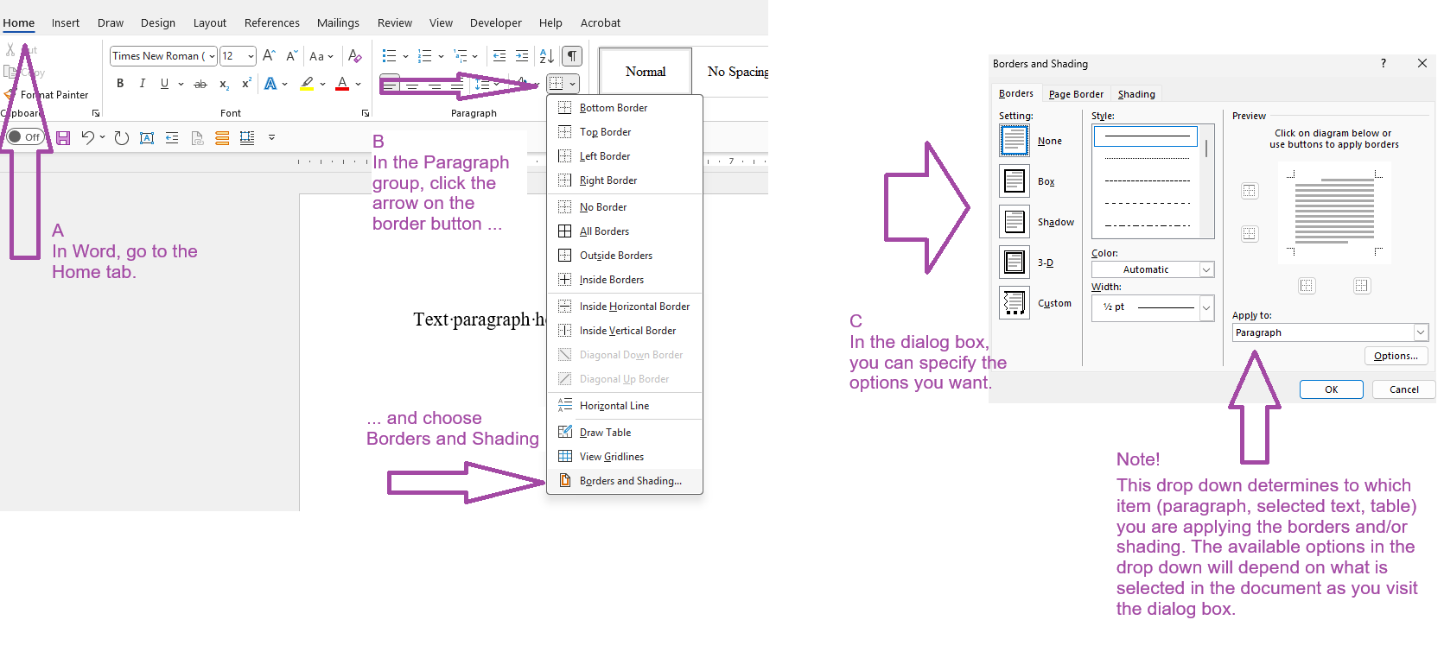Screen dimensions: 1444x658
Task: Apply superscript formatting
Action: pyautogui.click(x=246, y=83)
